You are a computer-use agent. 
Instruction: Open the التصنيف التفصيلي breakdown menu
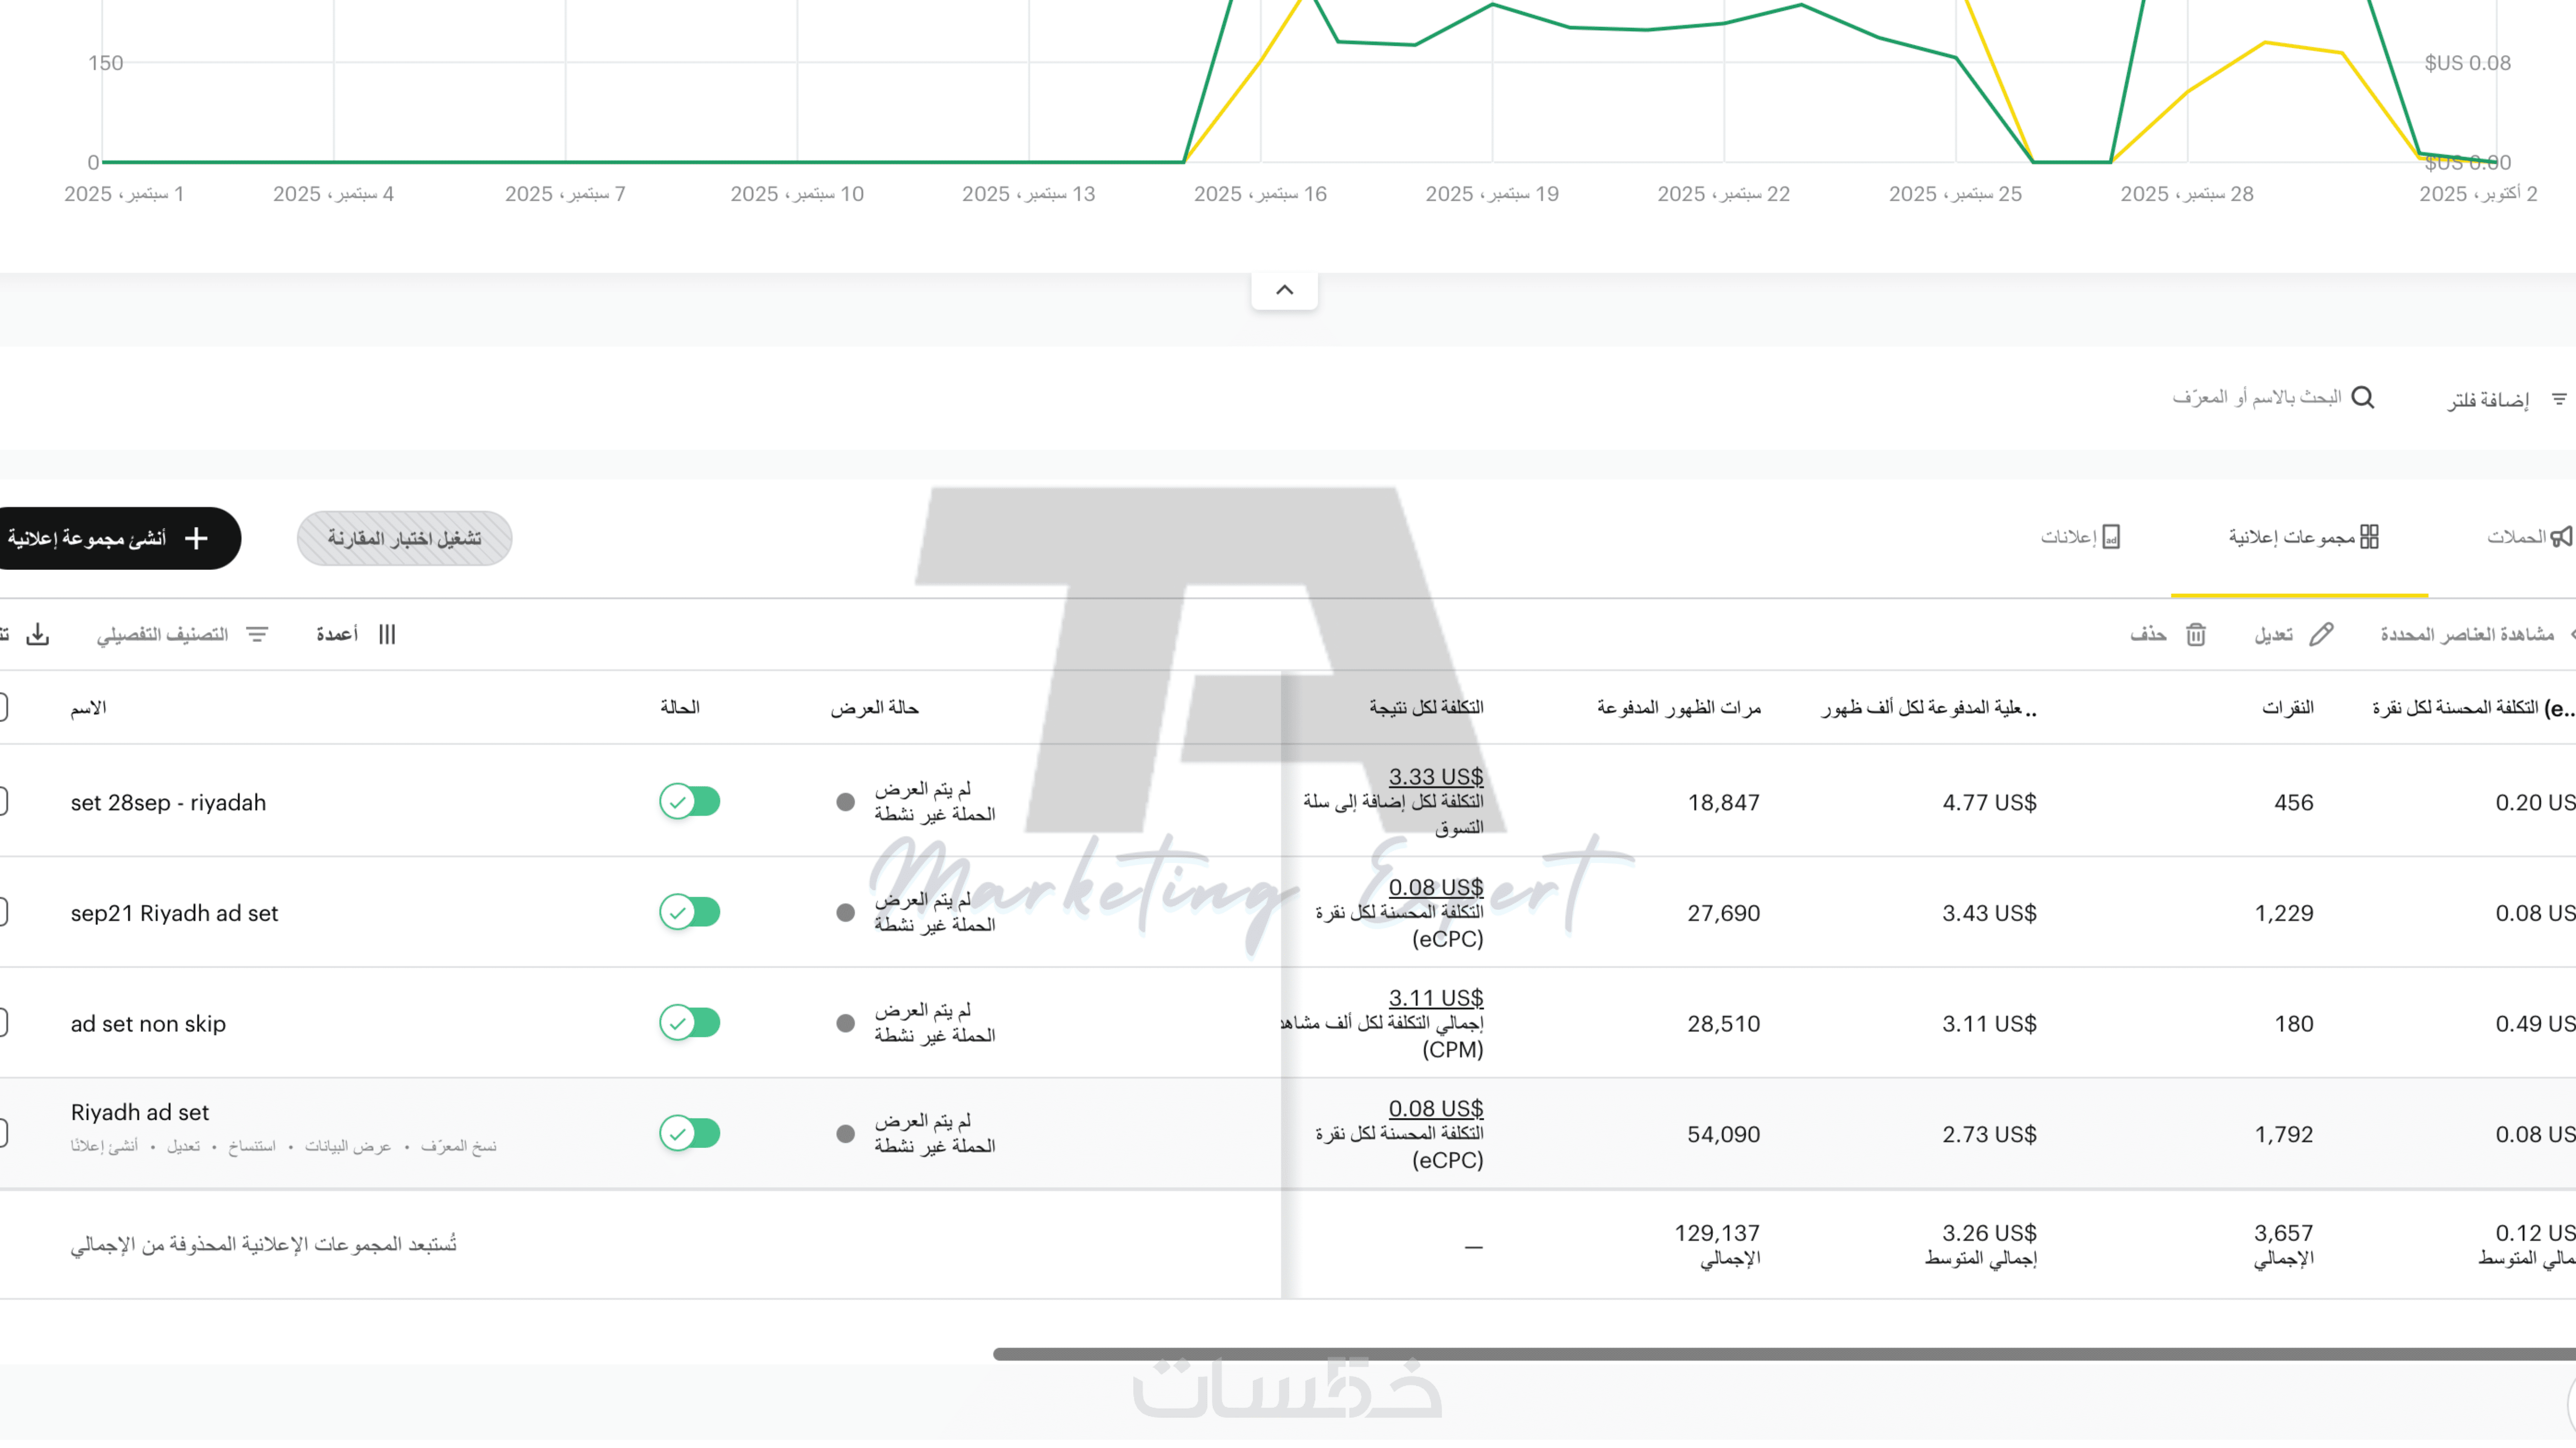[182, 635]
